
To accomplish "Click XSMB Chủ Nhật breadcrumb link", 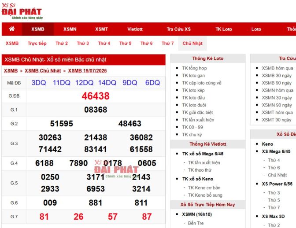I will tap(43, 71).
